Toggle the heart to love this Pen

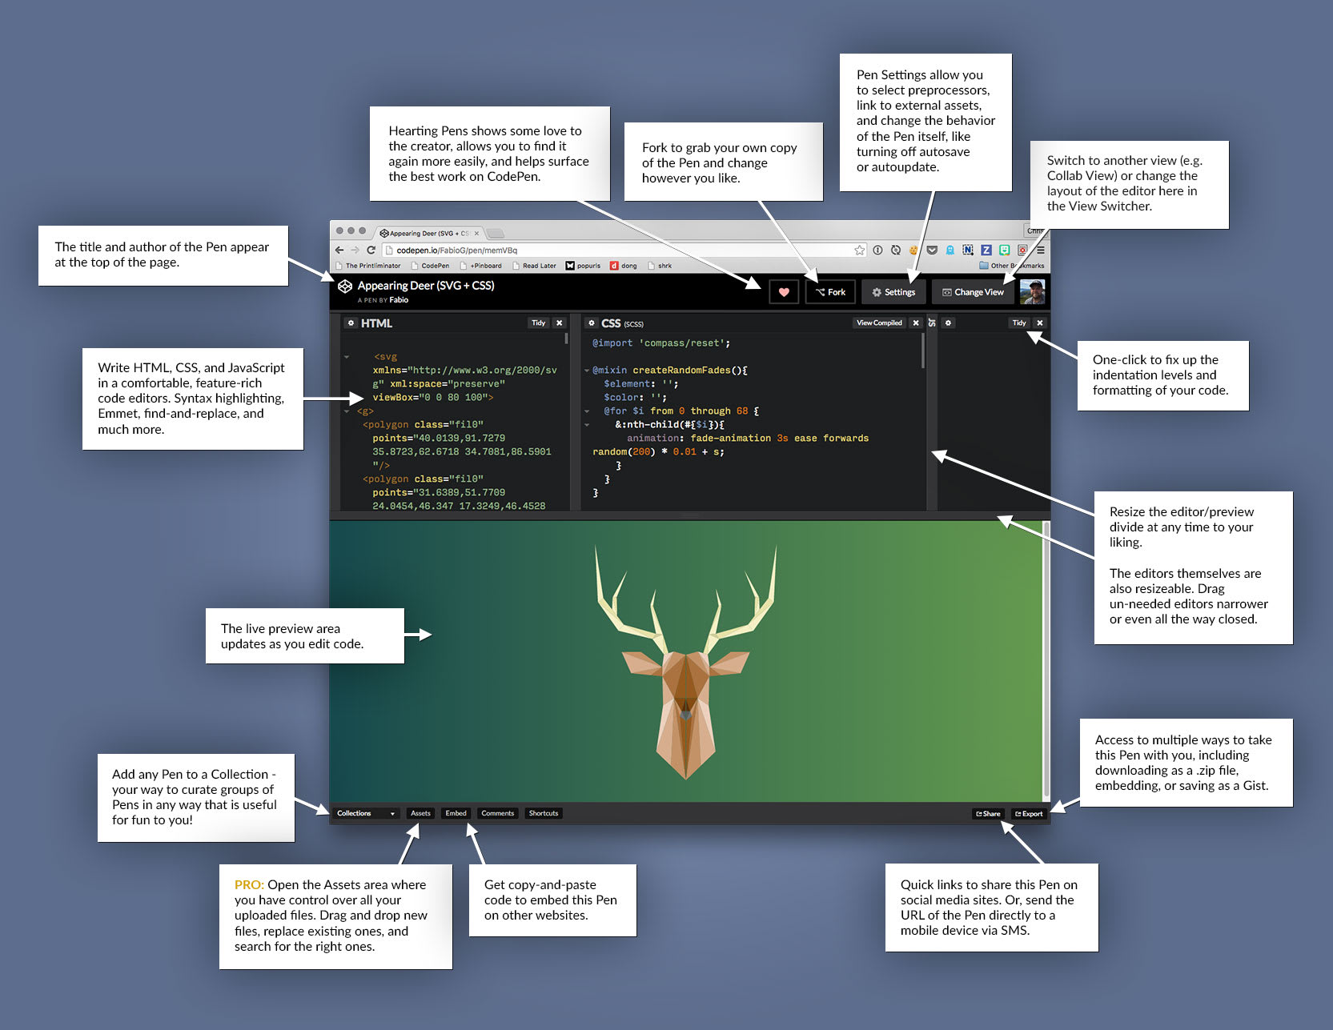(783, 291)
